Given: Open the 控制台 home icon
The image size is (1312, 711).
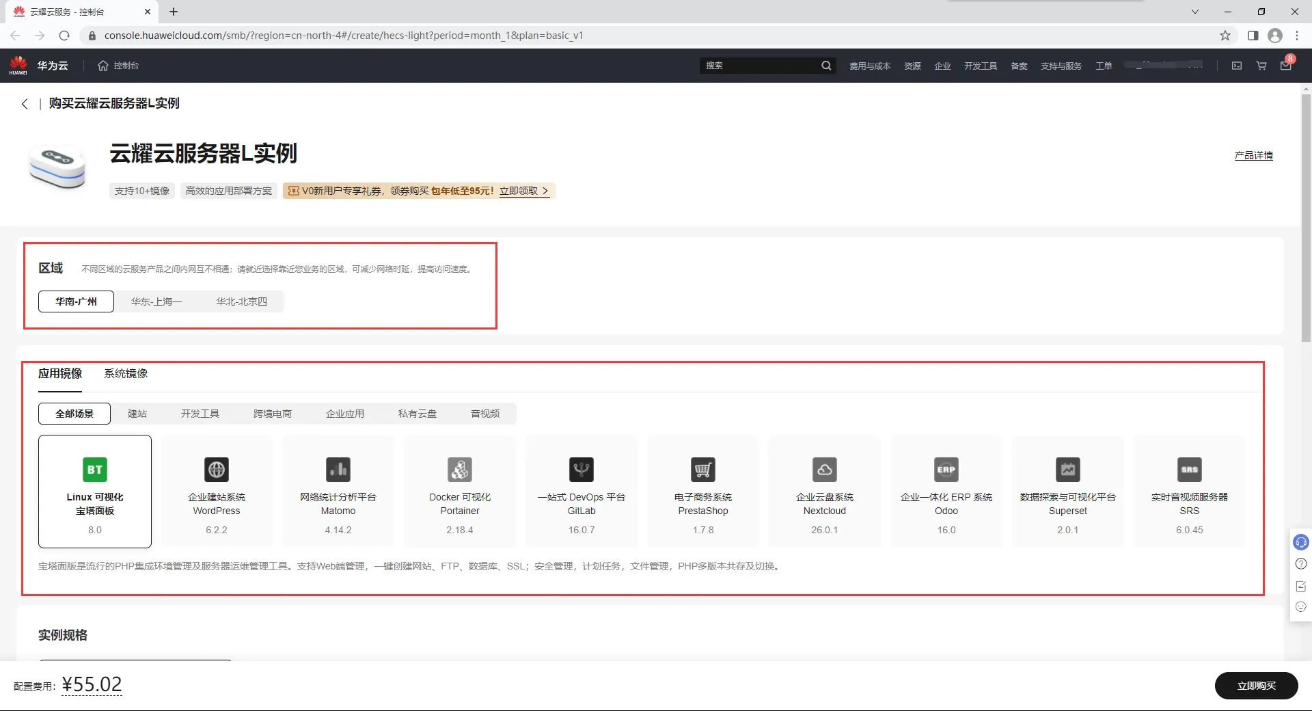Looking at the screenshot, I should coord(103,66).
